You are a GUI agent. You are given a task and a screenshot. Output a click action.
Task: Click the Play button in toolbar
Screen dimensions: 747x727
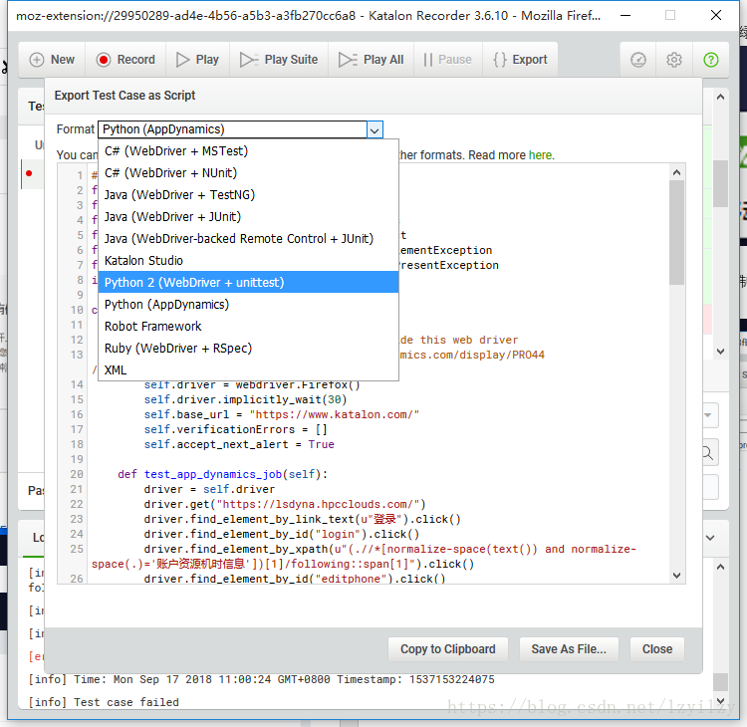pyautogui.click(x=198, y=60)
